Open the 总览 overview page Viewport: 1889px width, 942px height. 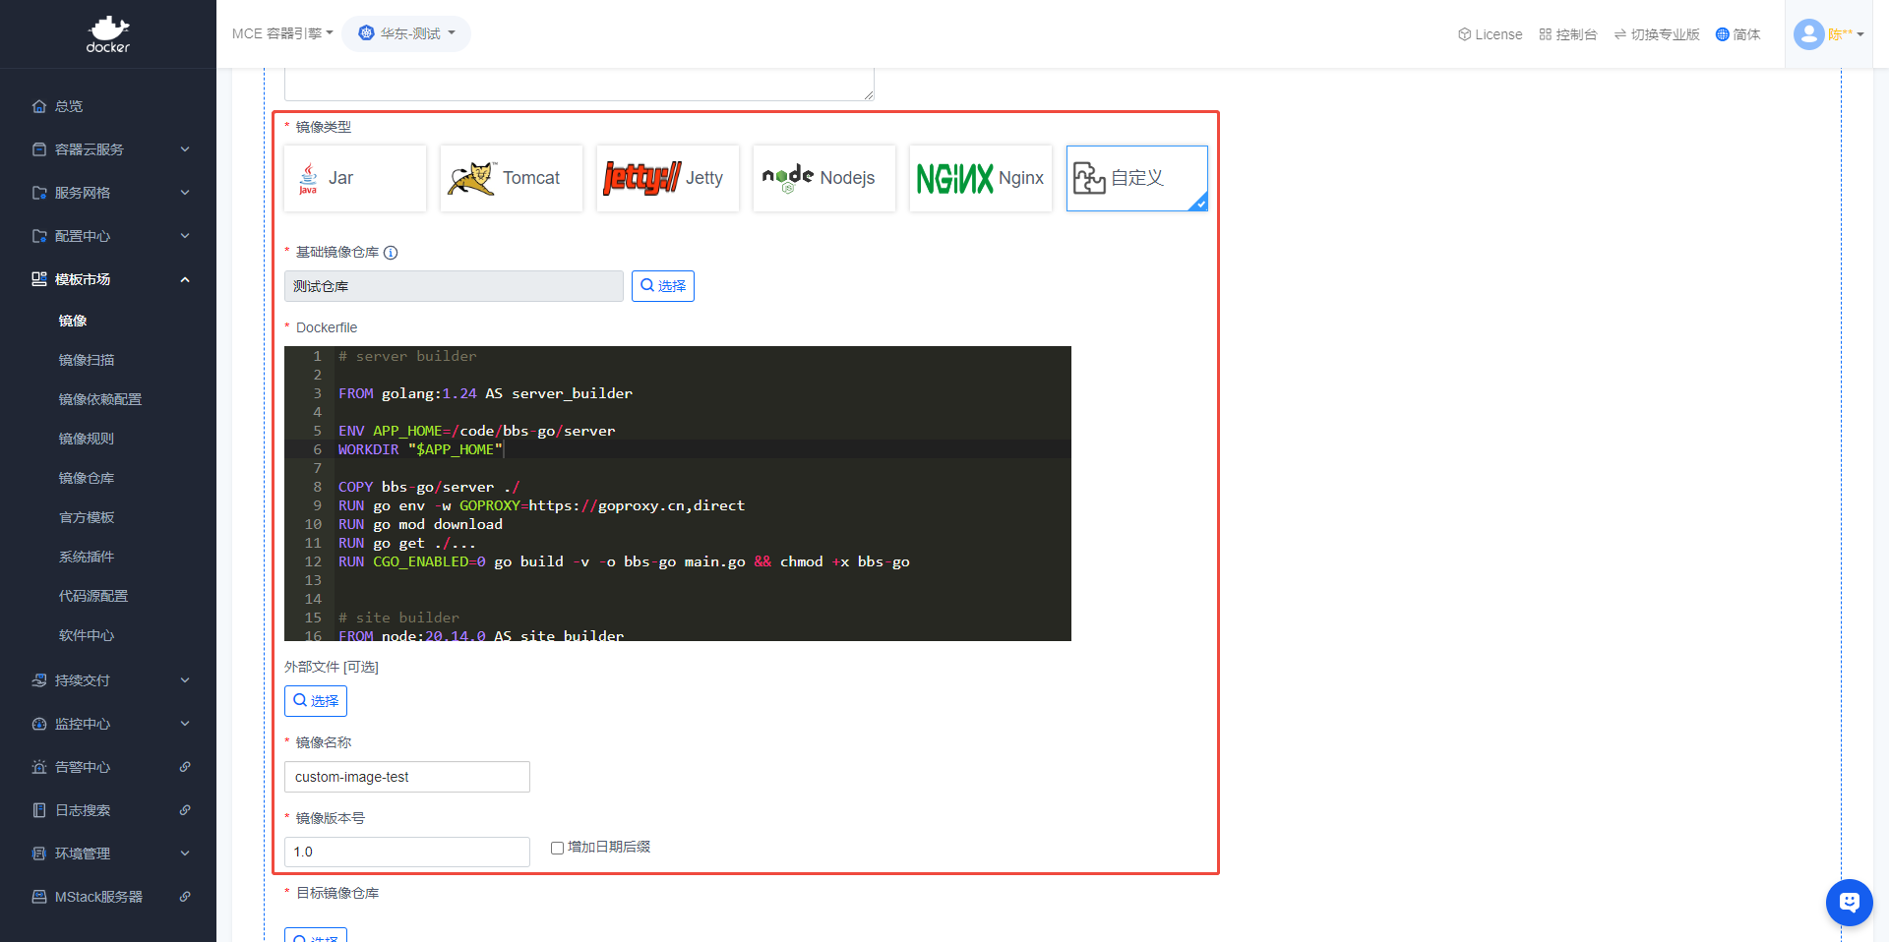69,106
